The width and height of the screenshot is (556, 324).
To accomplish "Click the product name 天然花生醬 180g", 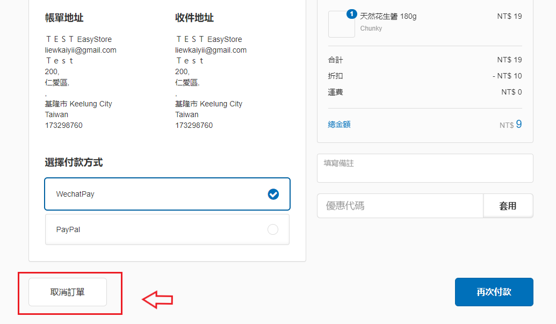I will [388, 16].
